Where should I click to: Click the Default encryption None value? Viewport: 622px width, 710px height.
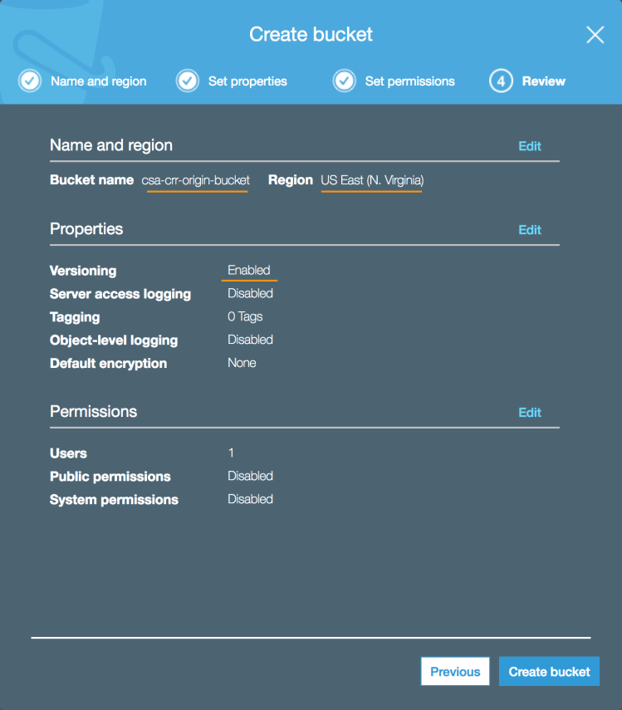242,363
